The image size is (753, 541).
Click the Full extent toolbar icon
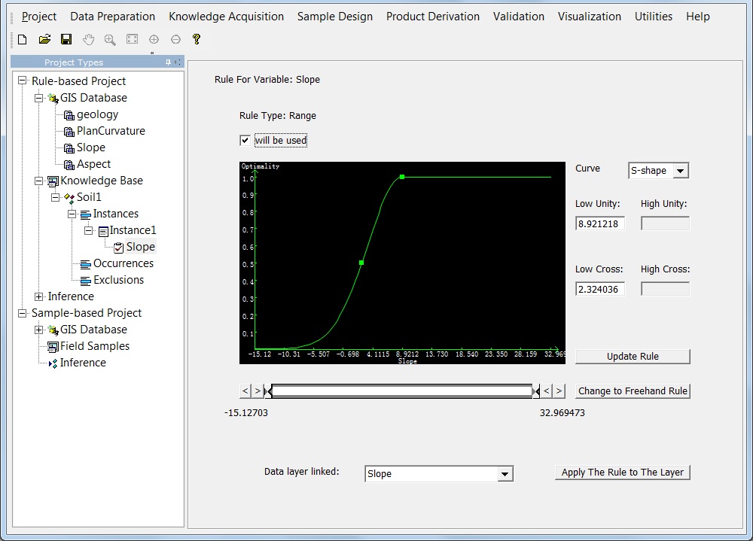[x=132, y=39]
